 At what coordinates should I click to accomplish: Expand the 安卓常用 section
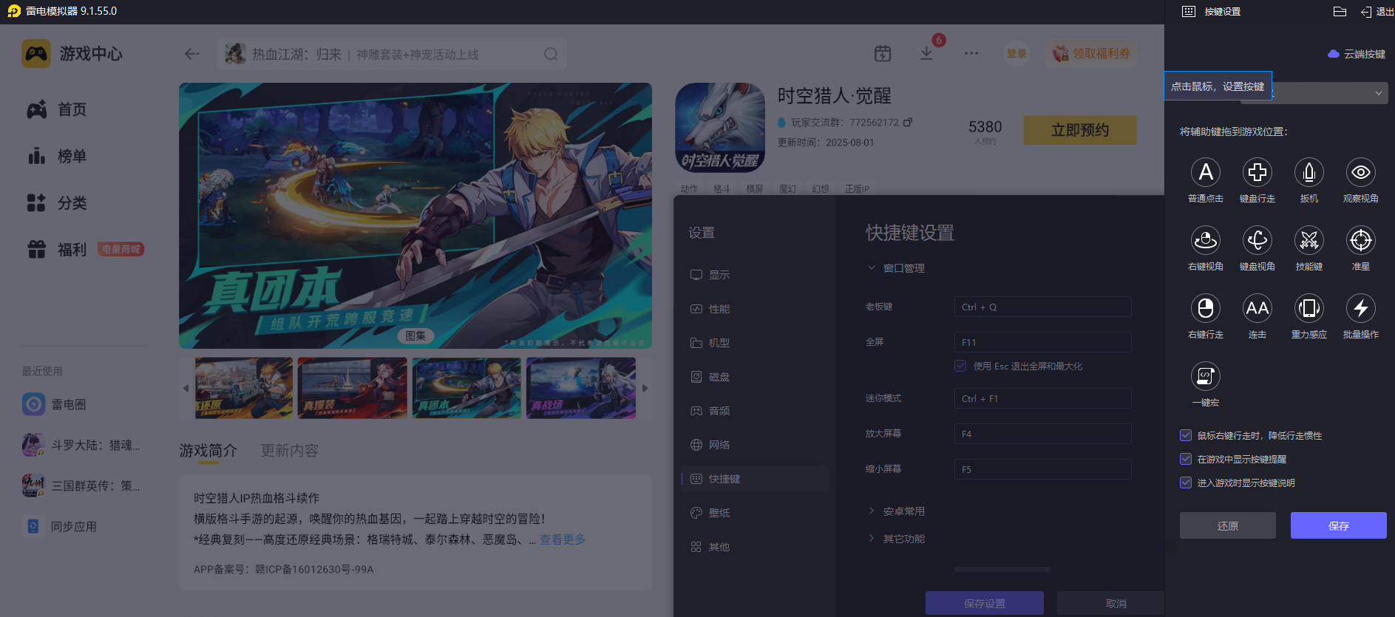pyautogui.click(x=896, y=511)
